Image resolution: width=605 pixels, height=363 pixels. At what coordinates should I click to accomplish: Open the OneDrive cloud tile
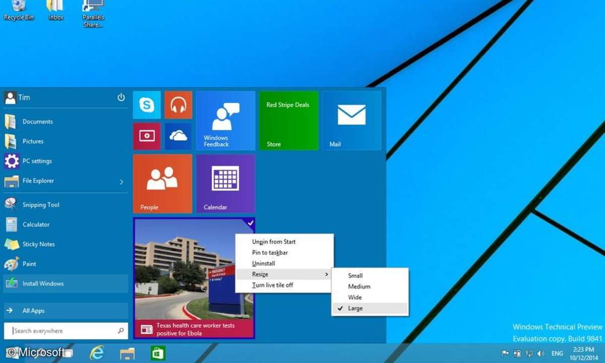point(178,136)
